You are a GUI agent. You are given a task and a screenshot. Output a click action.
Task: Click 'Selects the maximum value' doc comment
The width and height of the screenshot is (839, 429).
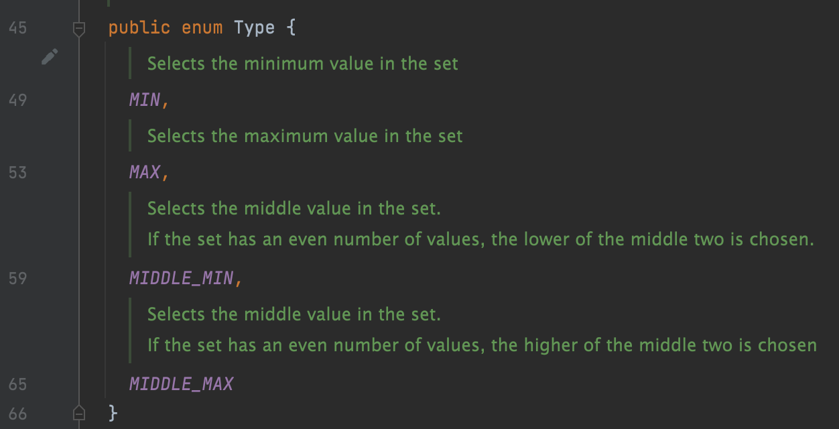305,136
